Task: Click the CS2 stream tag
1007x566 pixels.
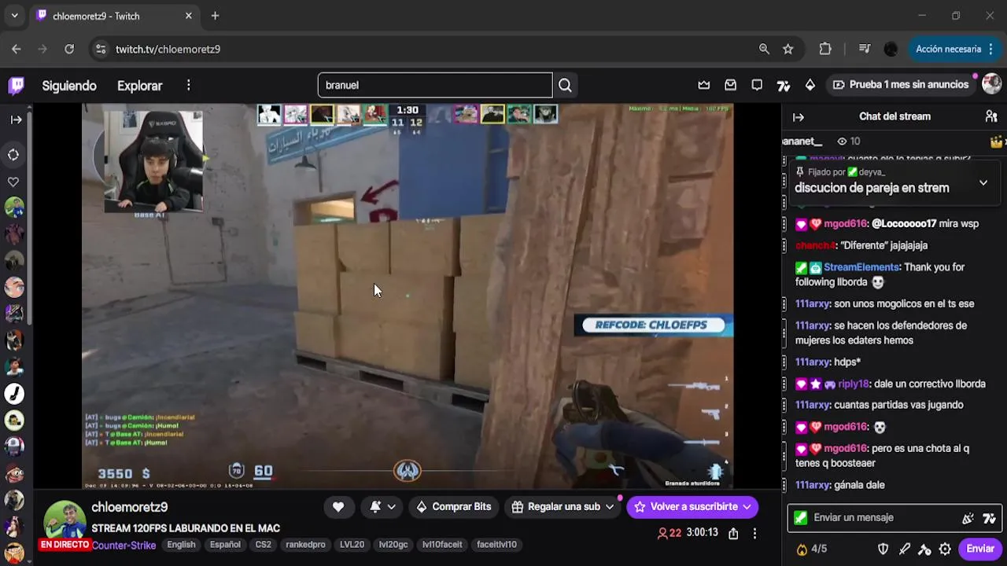Action: click(263, 544)
